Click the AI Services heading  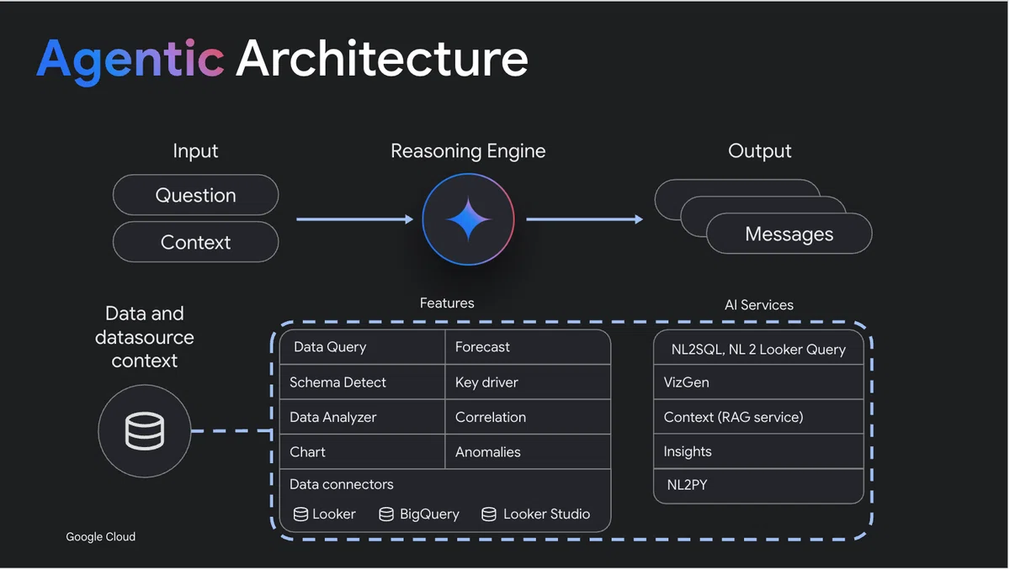tap(759, 305)
